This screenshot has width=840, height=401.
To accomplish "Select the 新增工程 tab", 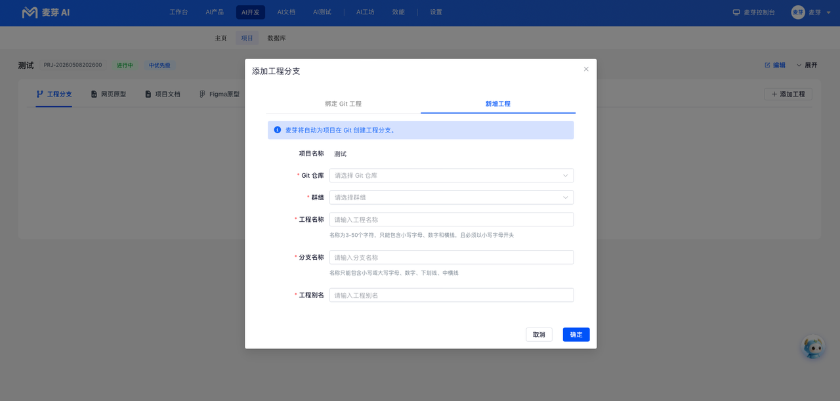I will pyautogui.click(x=498, y=104).
